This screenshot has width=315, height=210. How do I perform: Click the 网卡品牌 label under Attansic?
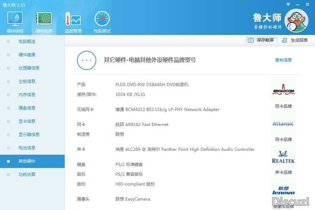[283, 139]
